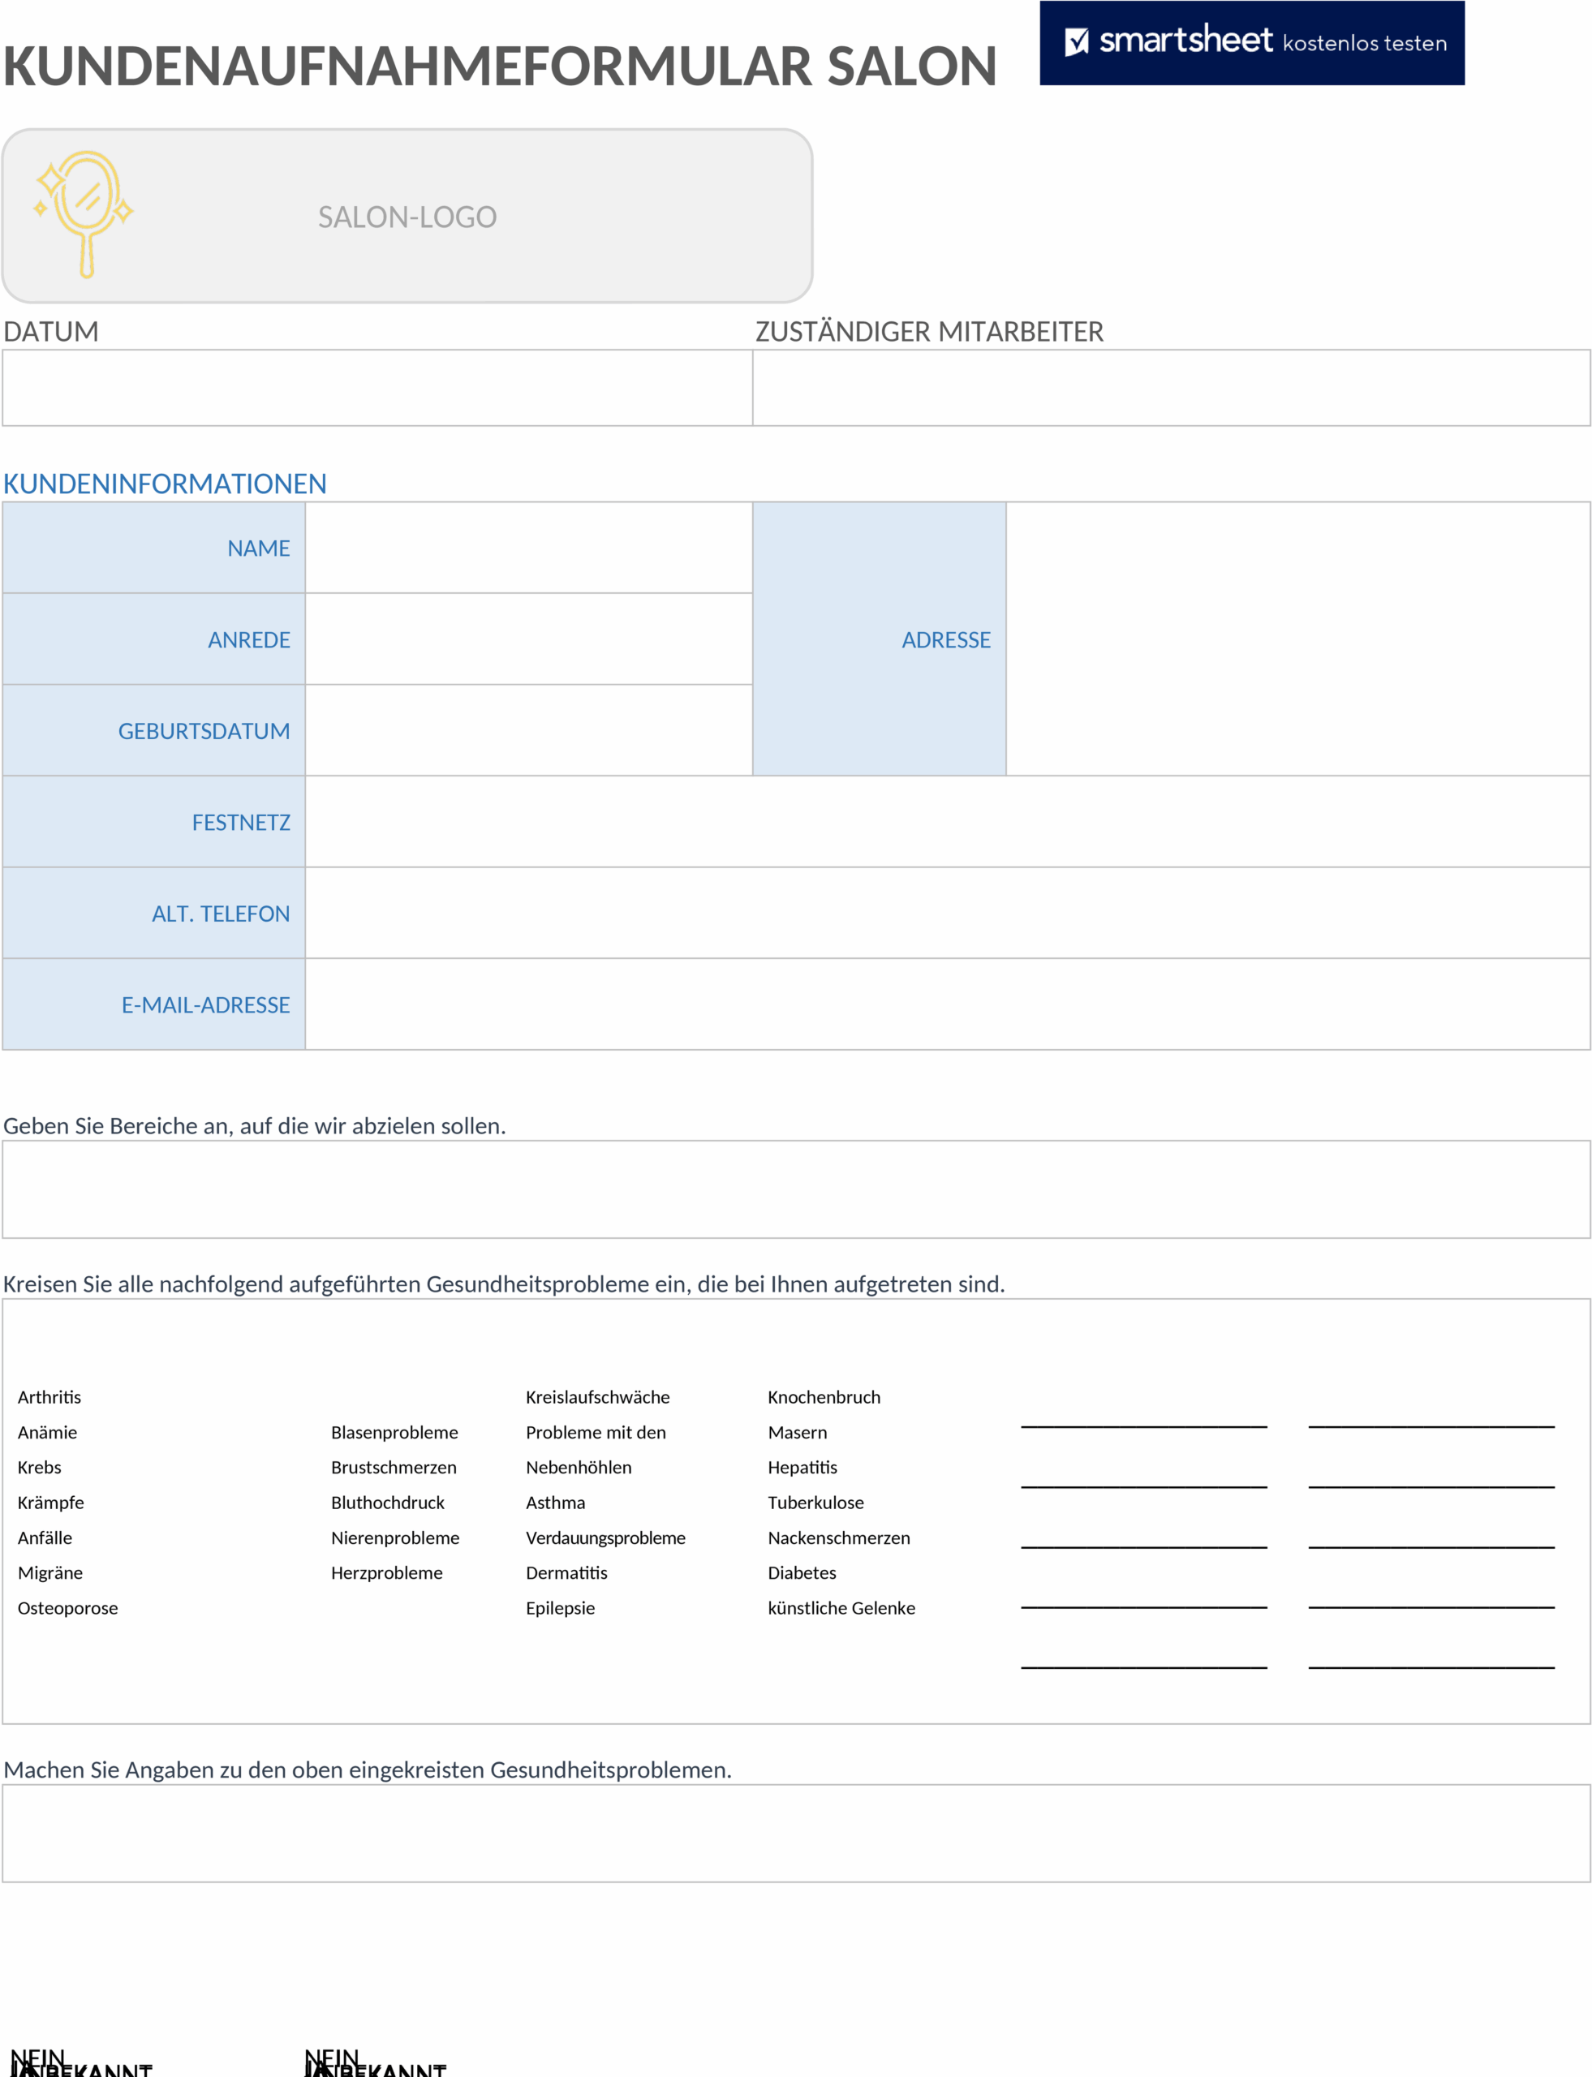Click the word Masern
Image resolution: width=1592 pixels, height=2077 pixels.
point(797,1433)
